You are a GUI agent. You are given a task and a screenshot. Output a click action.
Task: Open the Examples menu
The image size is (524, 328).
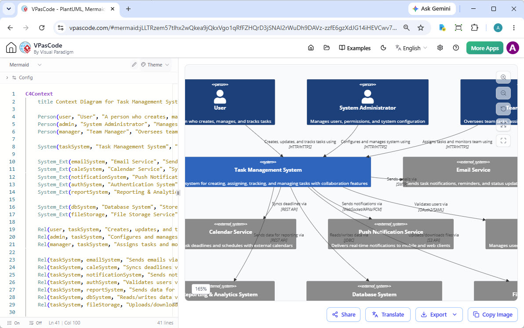(x=355, y=48)
